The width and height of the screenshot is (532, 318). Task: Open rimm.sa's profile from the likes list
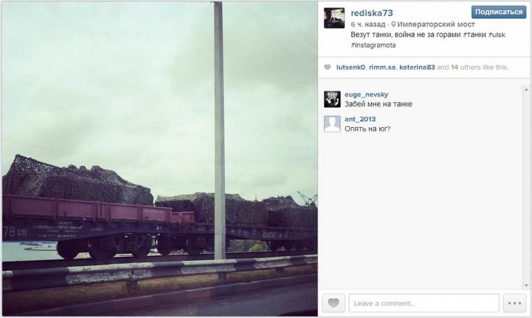[382, 67]
